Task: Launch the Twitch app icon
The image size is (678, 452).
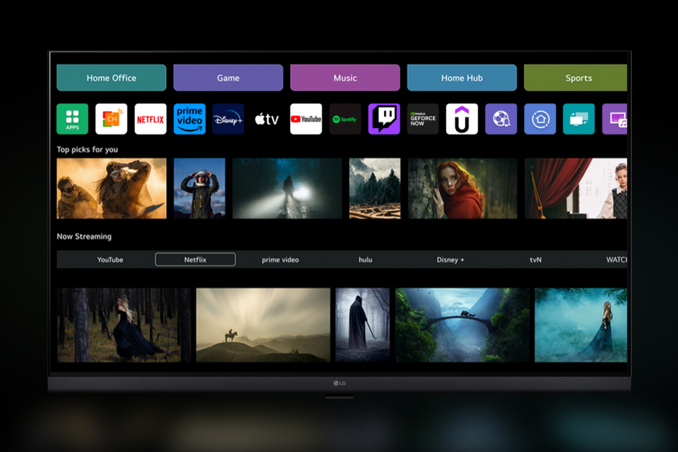Action: (x=383, y=119)
